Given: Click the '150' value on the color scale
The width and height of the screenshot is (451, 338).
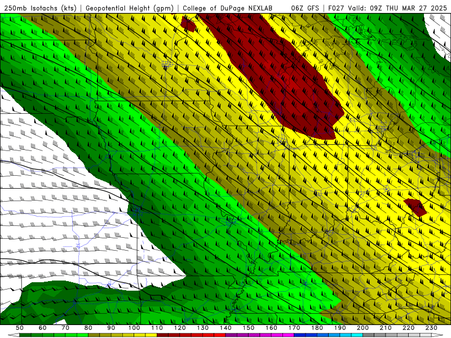Looking at the screenshot, I should point(249,328).
